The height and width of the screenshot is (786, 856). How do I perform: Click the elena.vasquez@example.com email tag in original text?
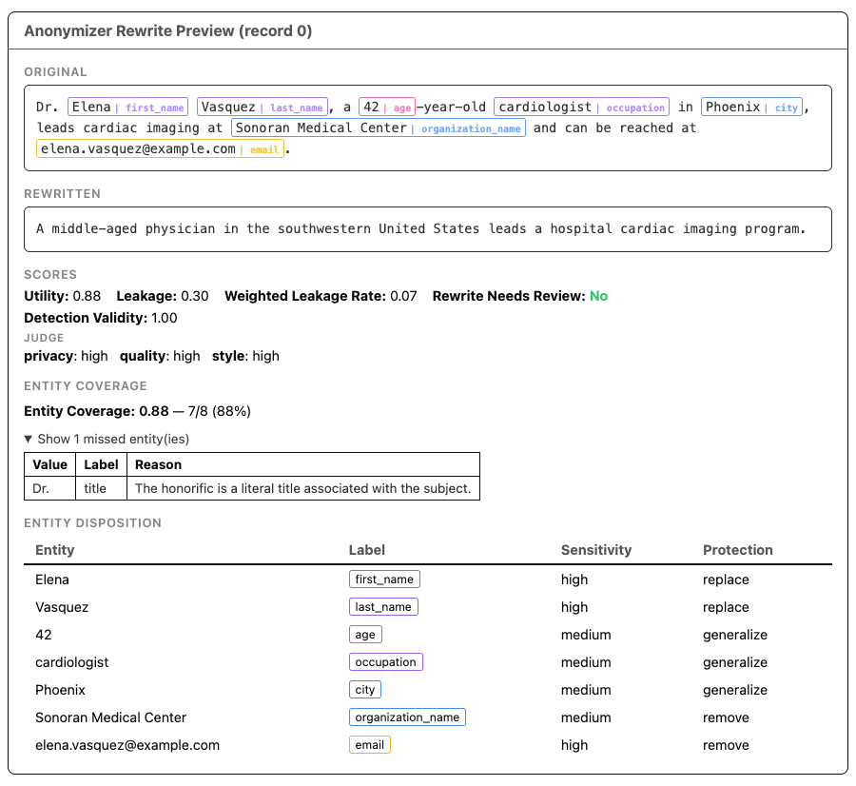click(160, 149)
